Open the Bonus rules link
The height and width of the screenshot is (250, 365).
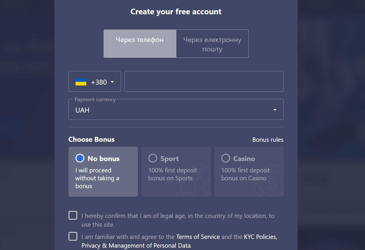(x=268, y=139)
